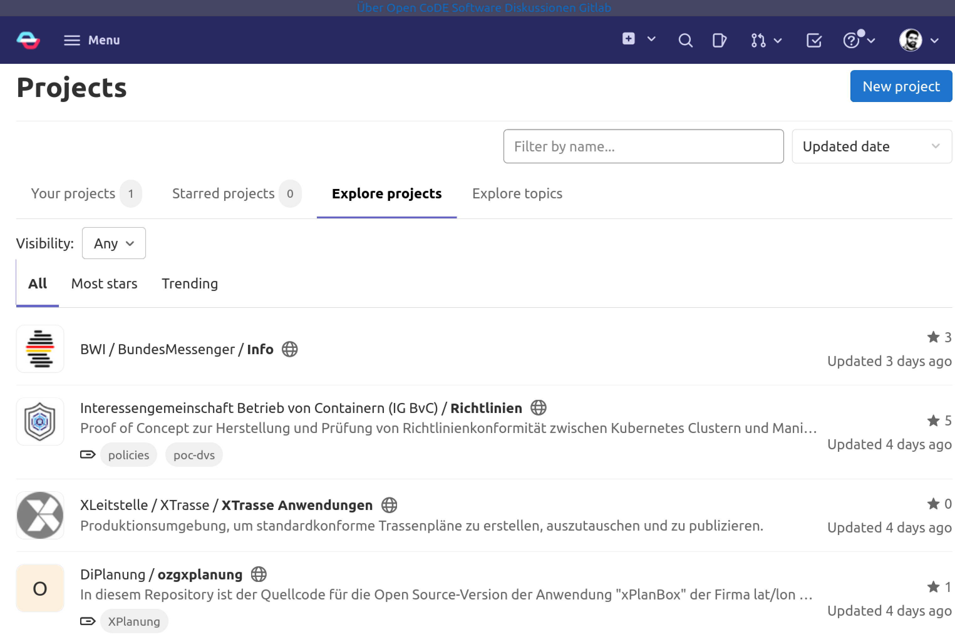Click the XTrasse Anwendungen project avatar

pyautogui.click(x=40, y=515)
